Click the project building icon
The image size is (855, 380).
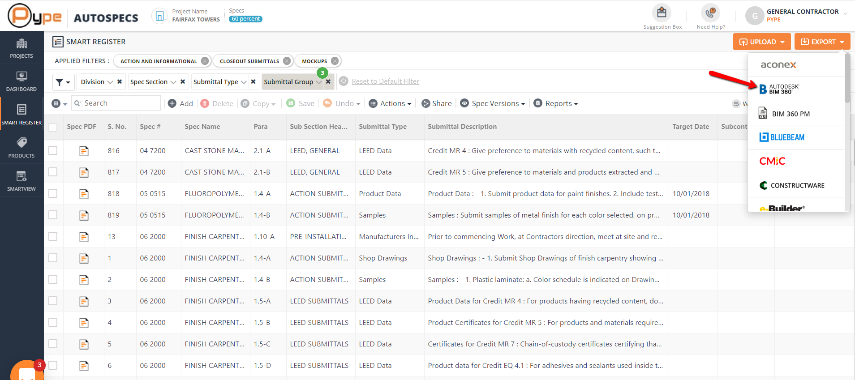159,16
